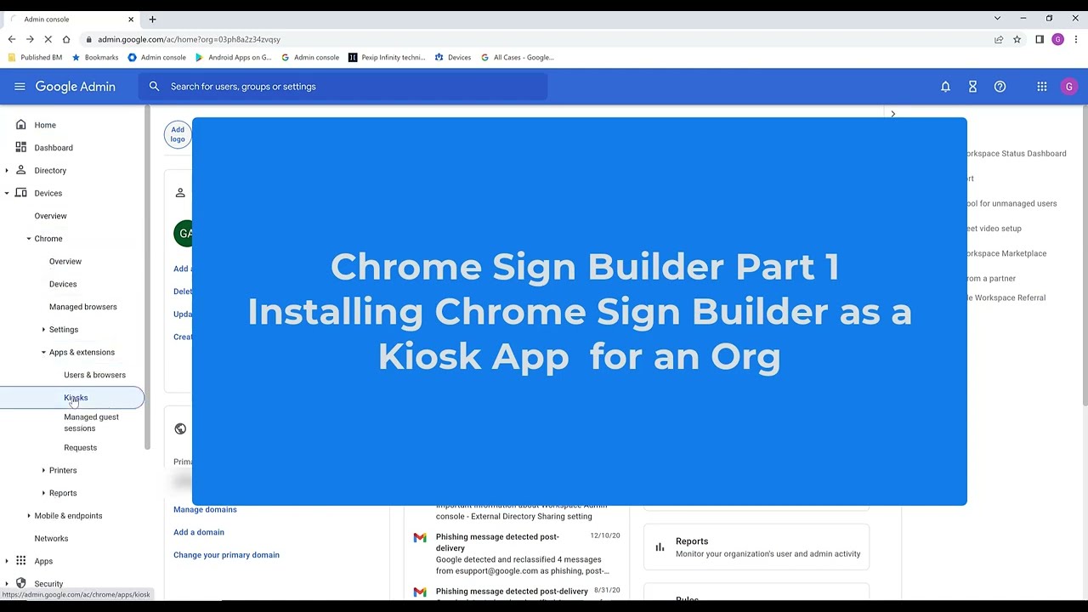
Task: Click the page vertical scrollbar
Action: tap(1084, 255)
